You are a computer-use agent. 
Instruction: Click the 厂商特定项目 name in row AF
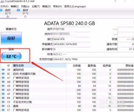click(21, 94)
